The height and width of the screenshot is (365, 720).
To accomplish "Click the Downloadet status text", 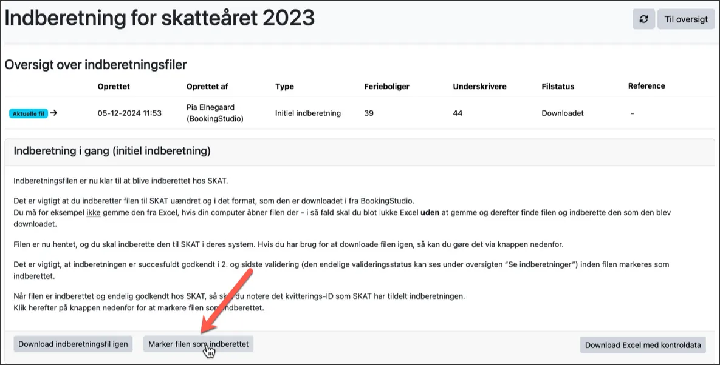I will coord(562,113).
